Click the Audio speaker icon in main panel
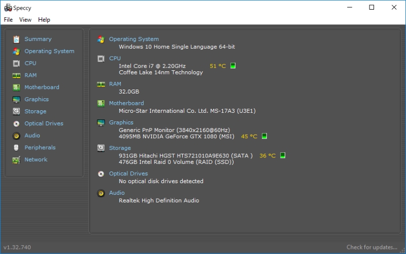The image size is (406, 254). (x=101, y=193)
